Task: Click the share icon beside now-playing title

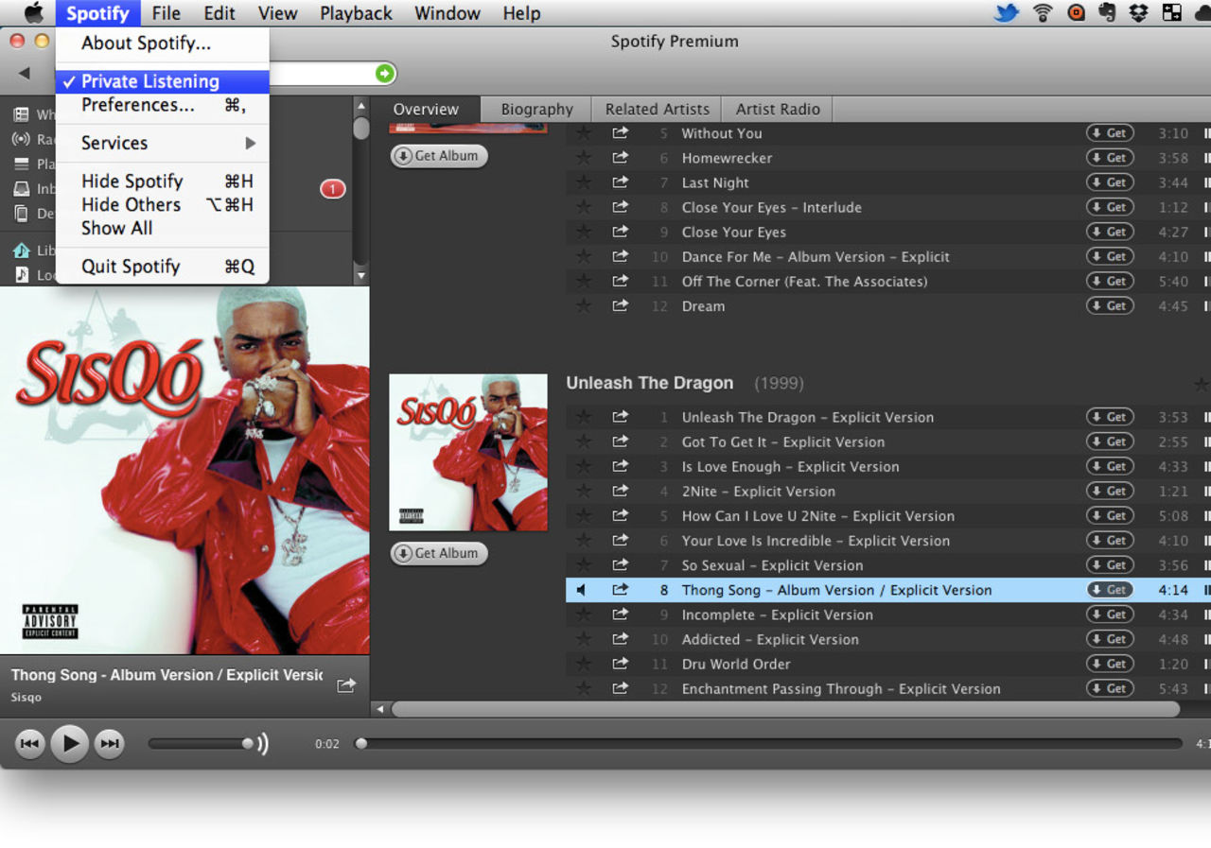Action: point(346,685)
